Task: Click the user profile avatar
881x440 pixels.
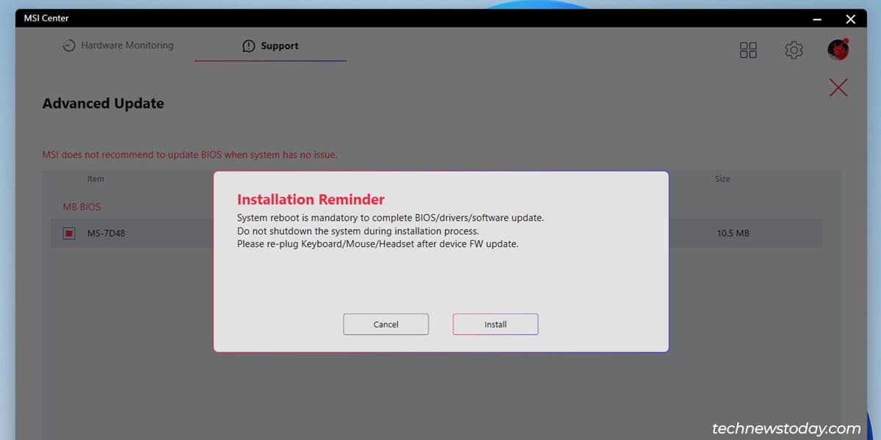Action: click(838, 49)
